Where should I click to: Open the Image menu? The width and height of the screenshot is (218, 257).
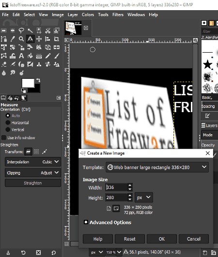(58, 14)
